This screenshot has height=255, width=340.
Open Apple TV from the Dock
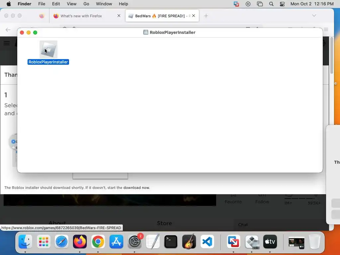pos(270,242)
